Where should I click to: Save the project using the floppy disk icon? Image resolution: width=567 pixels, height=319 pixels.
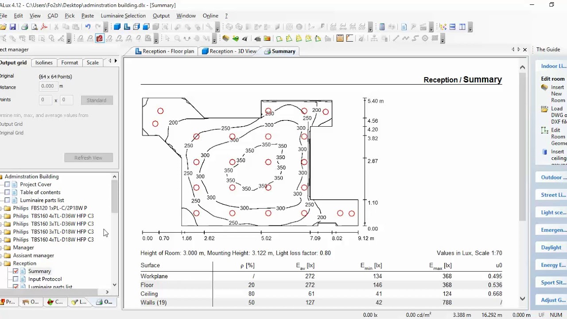13,27
